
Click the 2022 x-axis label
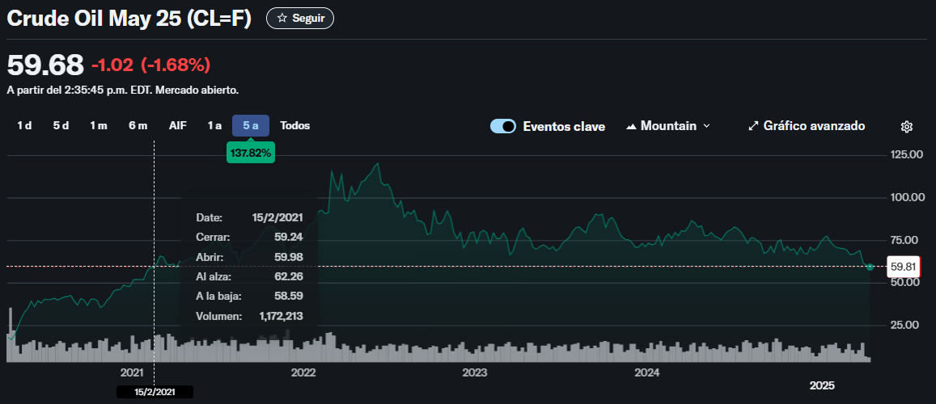click(303, 373)
